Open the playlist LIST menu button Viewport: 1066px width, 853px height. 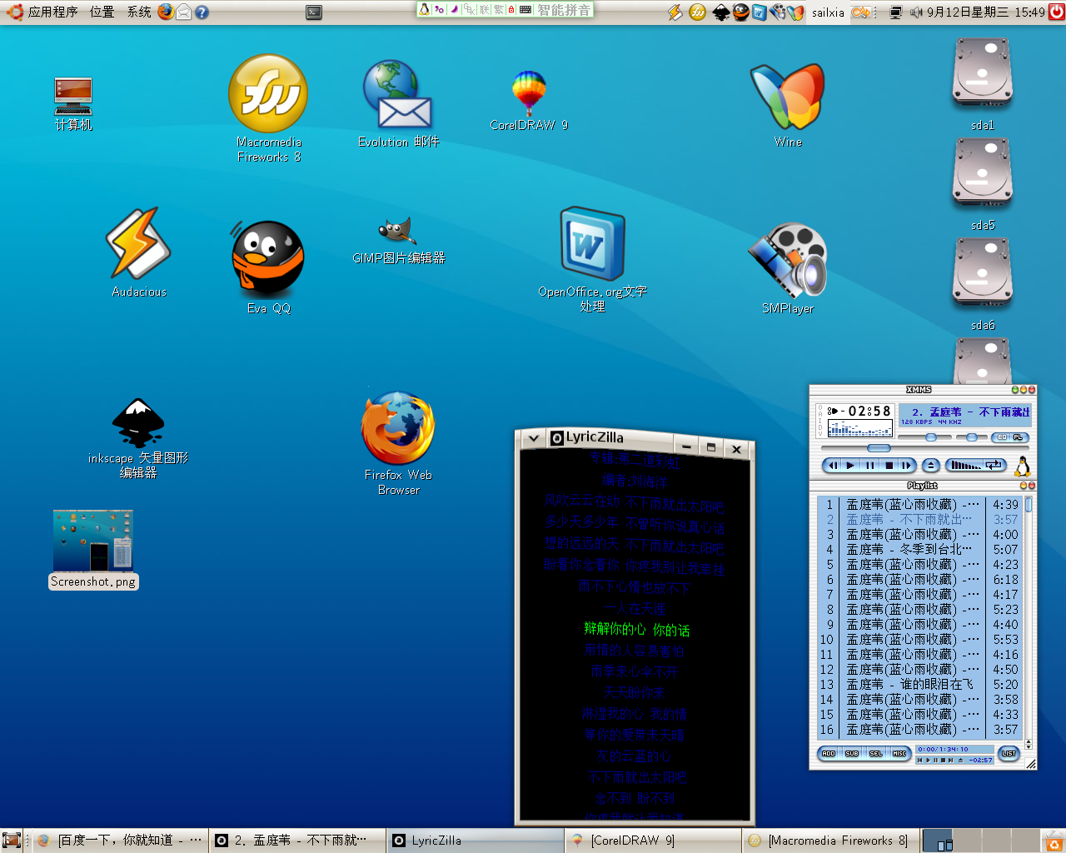[x=1009, y=753]
